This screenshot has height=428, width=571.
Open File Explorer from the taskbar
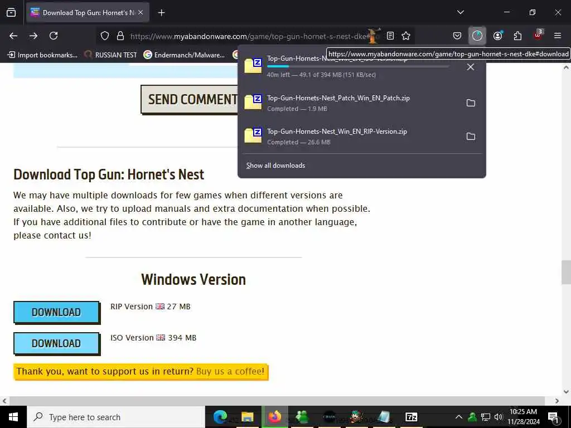[x=247, y=417]
